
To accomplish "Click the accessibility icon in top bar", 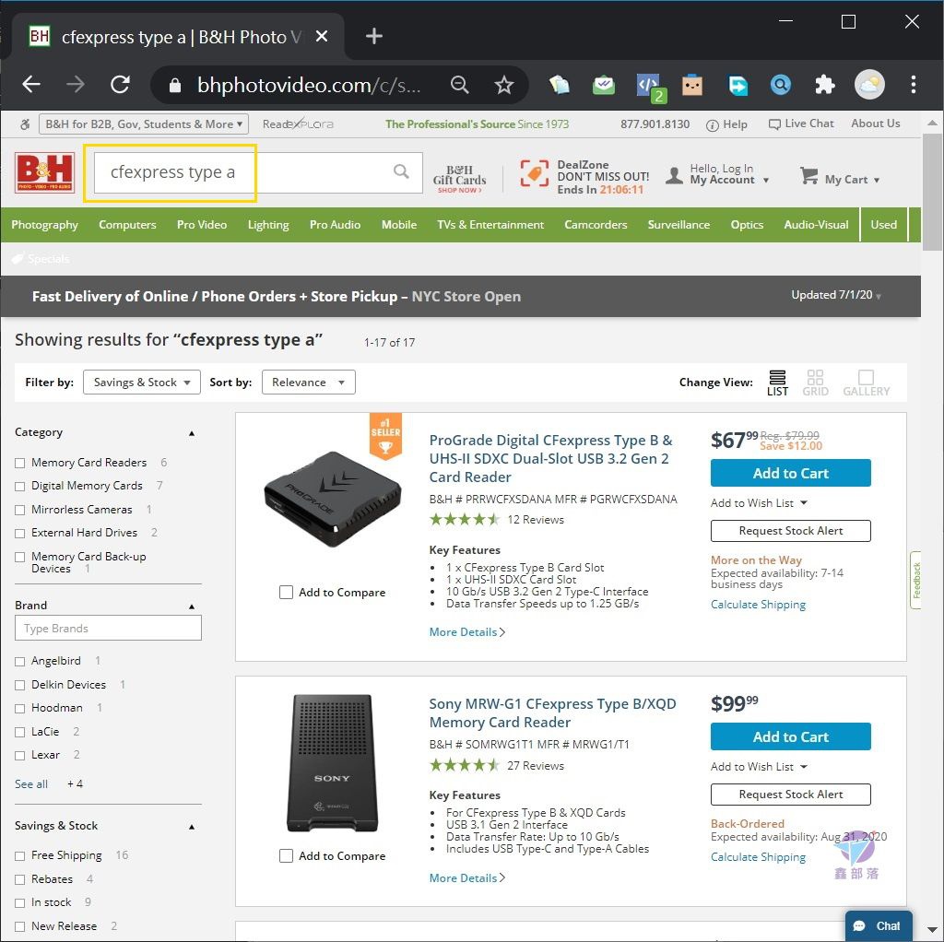I will click(x=25, y=124).
